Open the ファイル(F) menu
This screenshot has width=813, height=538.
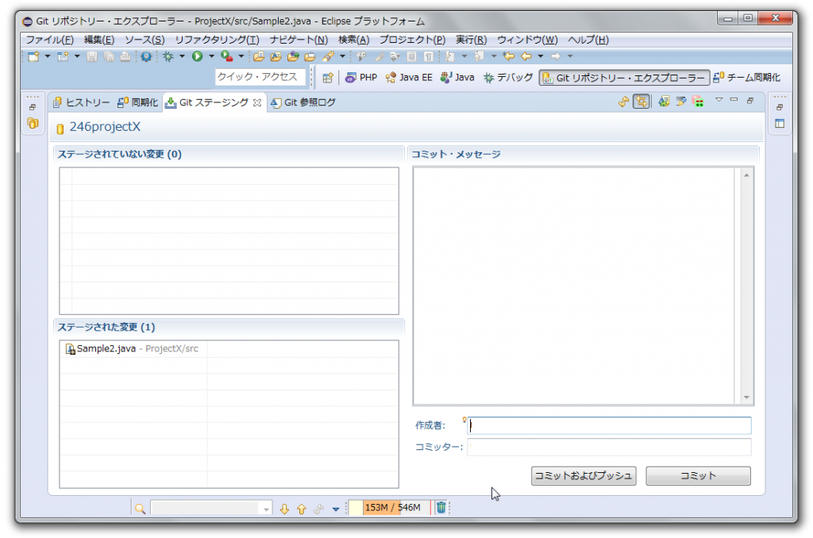point(49,40)
